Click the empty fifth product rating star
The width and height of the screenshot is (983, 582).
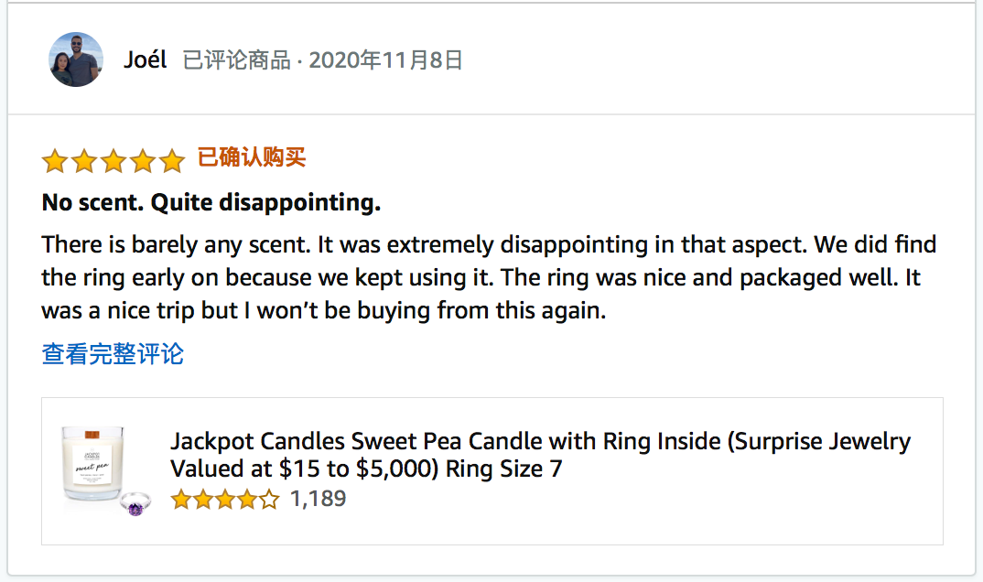pyautogui.click(x=269, y=500)
